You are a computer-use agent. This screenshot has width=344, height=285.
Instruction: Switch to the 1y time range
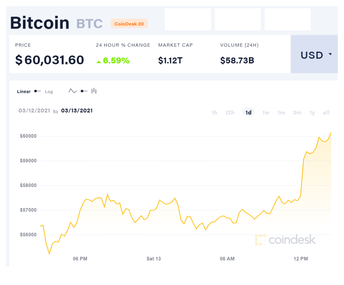pyautogui.click(x=312, y=113)
